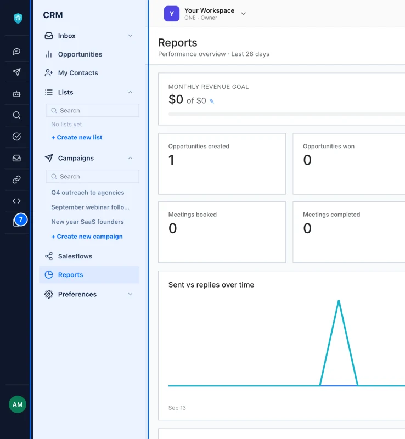Screen dimensions: 405x439
Task: Click the chain link icon in rail
Action: coord(16,179)
